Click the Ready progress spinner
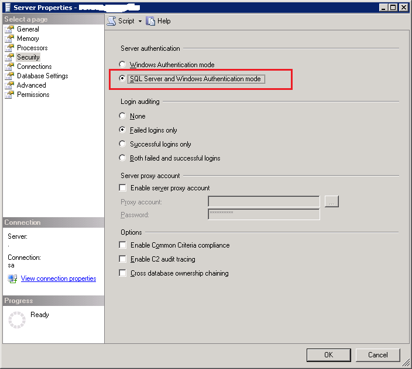The image size is (412, 369). click(x=17, y=320)
